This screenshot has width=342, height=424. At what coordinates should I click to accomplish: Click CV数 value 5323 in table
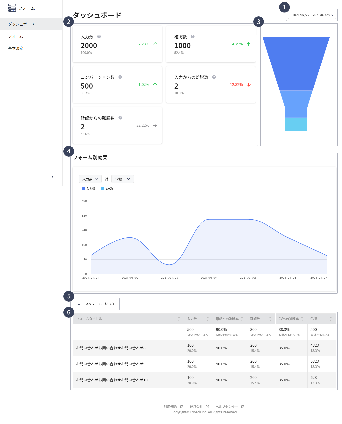tap(315, 361)
